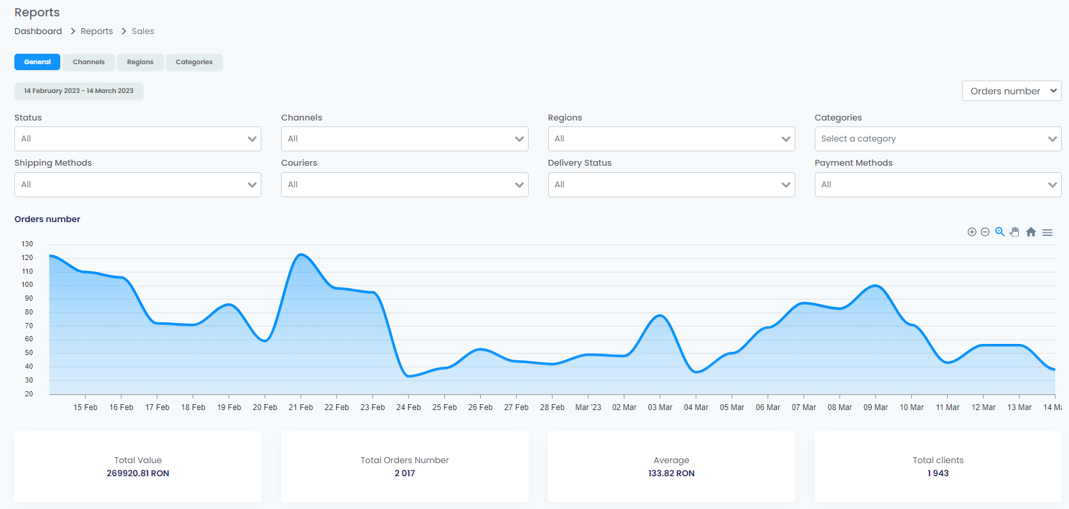Click the Delivery Status filter label
Screen dimensions: 1069x509
pos(580,162)
